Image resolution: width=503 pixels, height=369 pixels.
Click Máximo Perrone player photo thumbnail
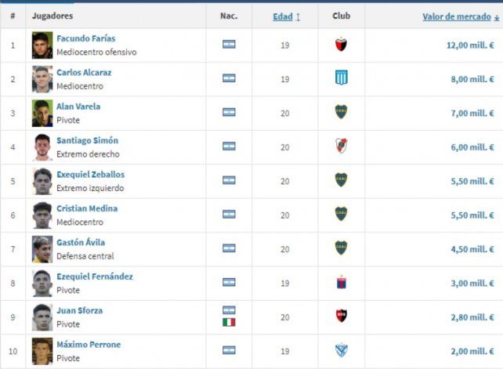(42, 350)
